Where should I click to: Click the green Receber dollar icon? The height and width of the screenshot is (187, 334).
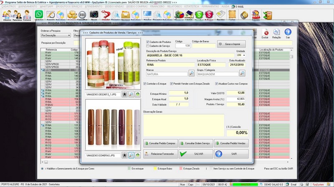199,15
